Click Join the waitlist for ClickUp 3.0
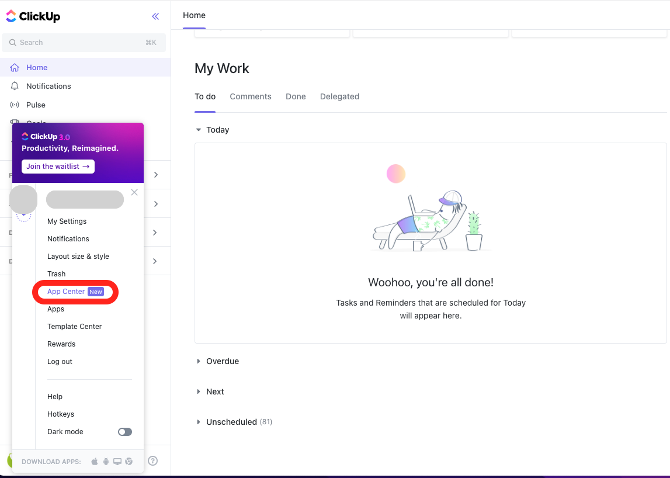This screenshot has height=478, width=670. coord(58,167)
